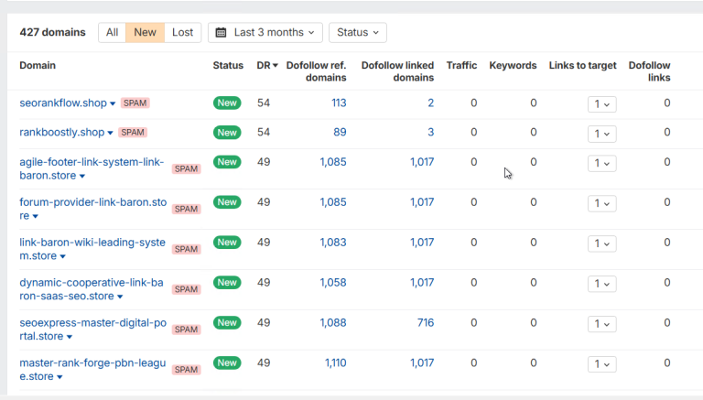Sort by Keywords column header
The image size is (703, 400).
513,66
